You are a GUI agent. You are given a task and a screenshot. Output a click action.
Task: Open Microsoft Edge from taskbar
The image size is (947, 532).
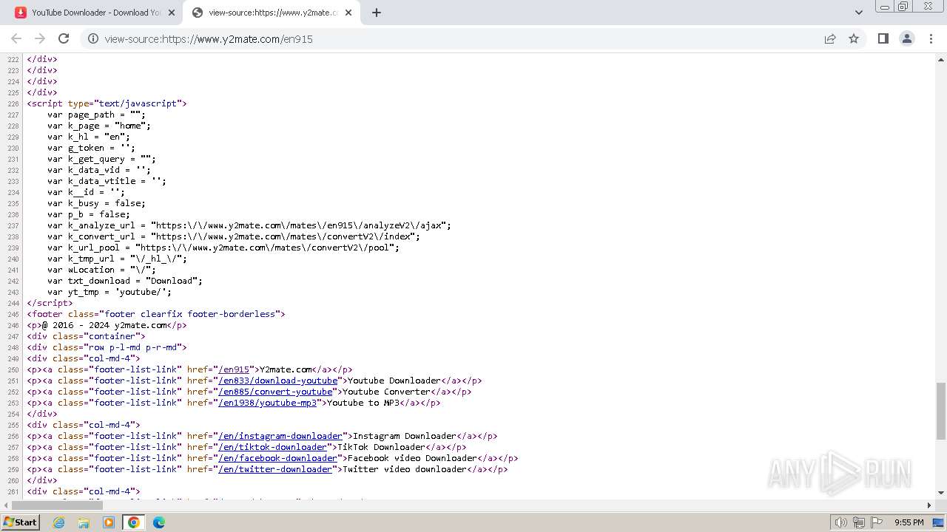(x=159, y=522)
